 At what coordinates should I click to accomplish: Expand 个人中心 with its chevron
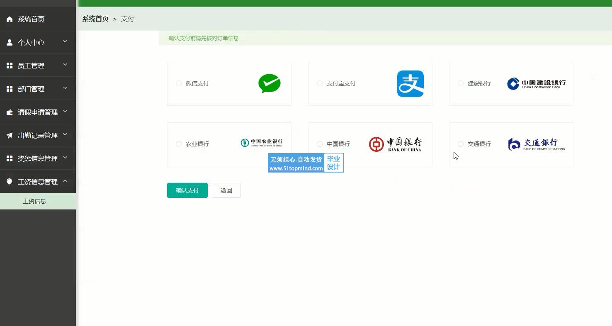click(65, 41)
